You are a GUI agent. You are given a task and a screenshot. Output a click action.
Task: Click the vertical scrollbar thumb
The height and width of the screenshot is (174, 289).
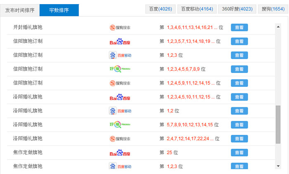coord(278,125)
